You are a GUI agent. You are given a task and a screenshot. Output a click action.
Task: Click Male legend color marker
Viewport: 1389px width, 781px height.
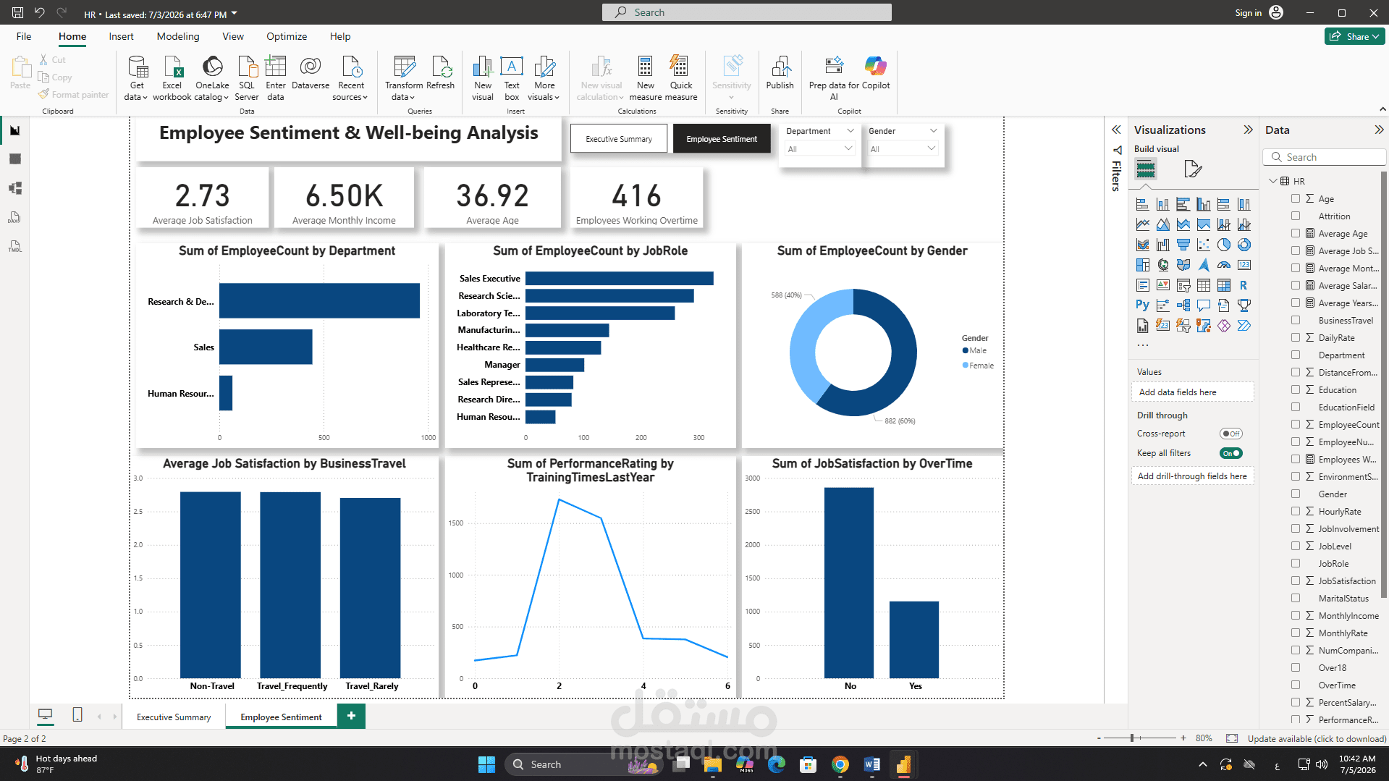966,350
